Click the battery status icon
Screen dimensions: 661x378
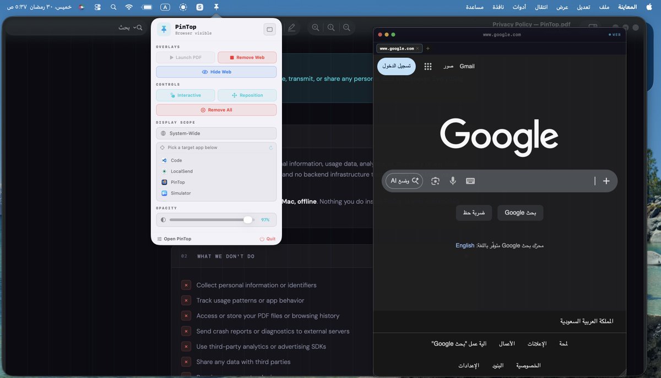tap(147, 7)
